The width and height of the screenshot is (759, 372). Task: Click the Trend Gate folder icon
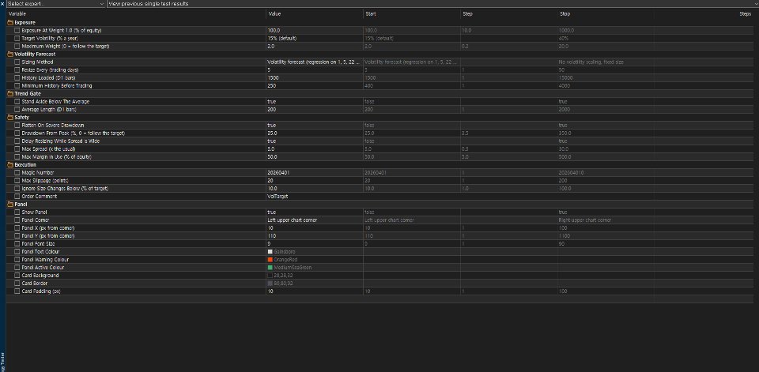10,93
